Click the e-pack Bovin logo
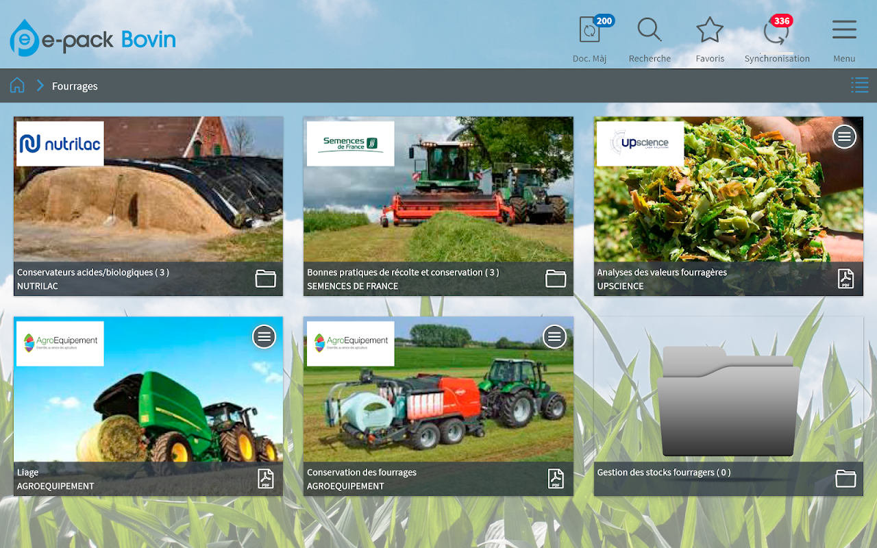877x548 pixels. [x=92, y=39]
